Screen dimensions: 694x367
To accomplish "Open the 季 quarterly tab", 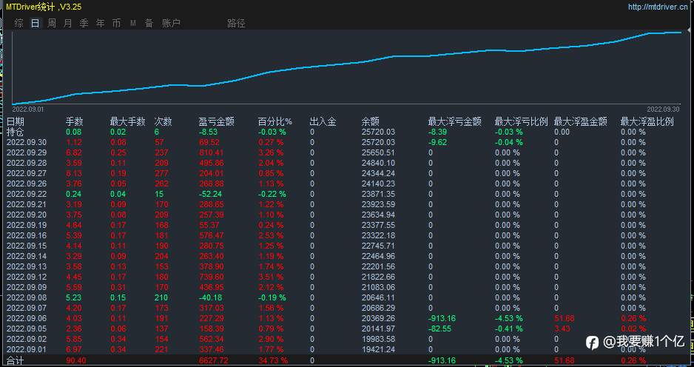I will 84,24.
